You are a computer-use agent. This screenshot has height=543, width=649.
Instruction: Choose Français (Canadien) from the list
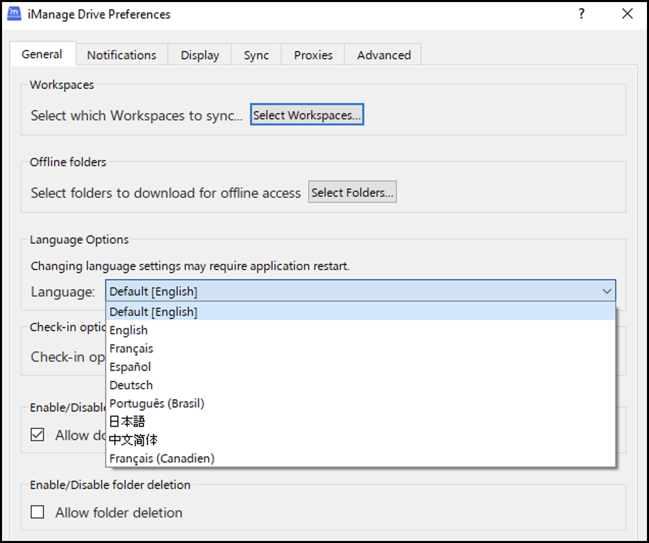pyautogui.click(x=162, y=458)
